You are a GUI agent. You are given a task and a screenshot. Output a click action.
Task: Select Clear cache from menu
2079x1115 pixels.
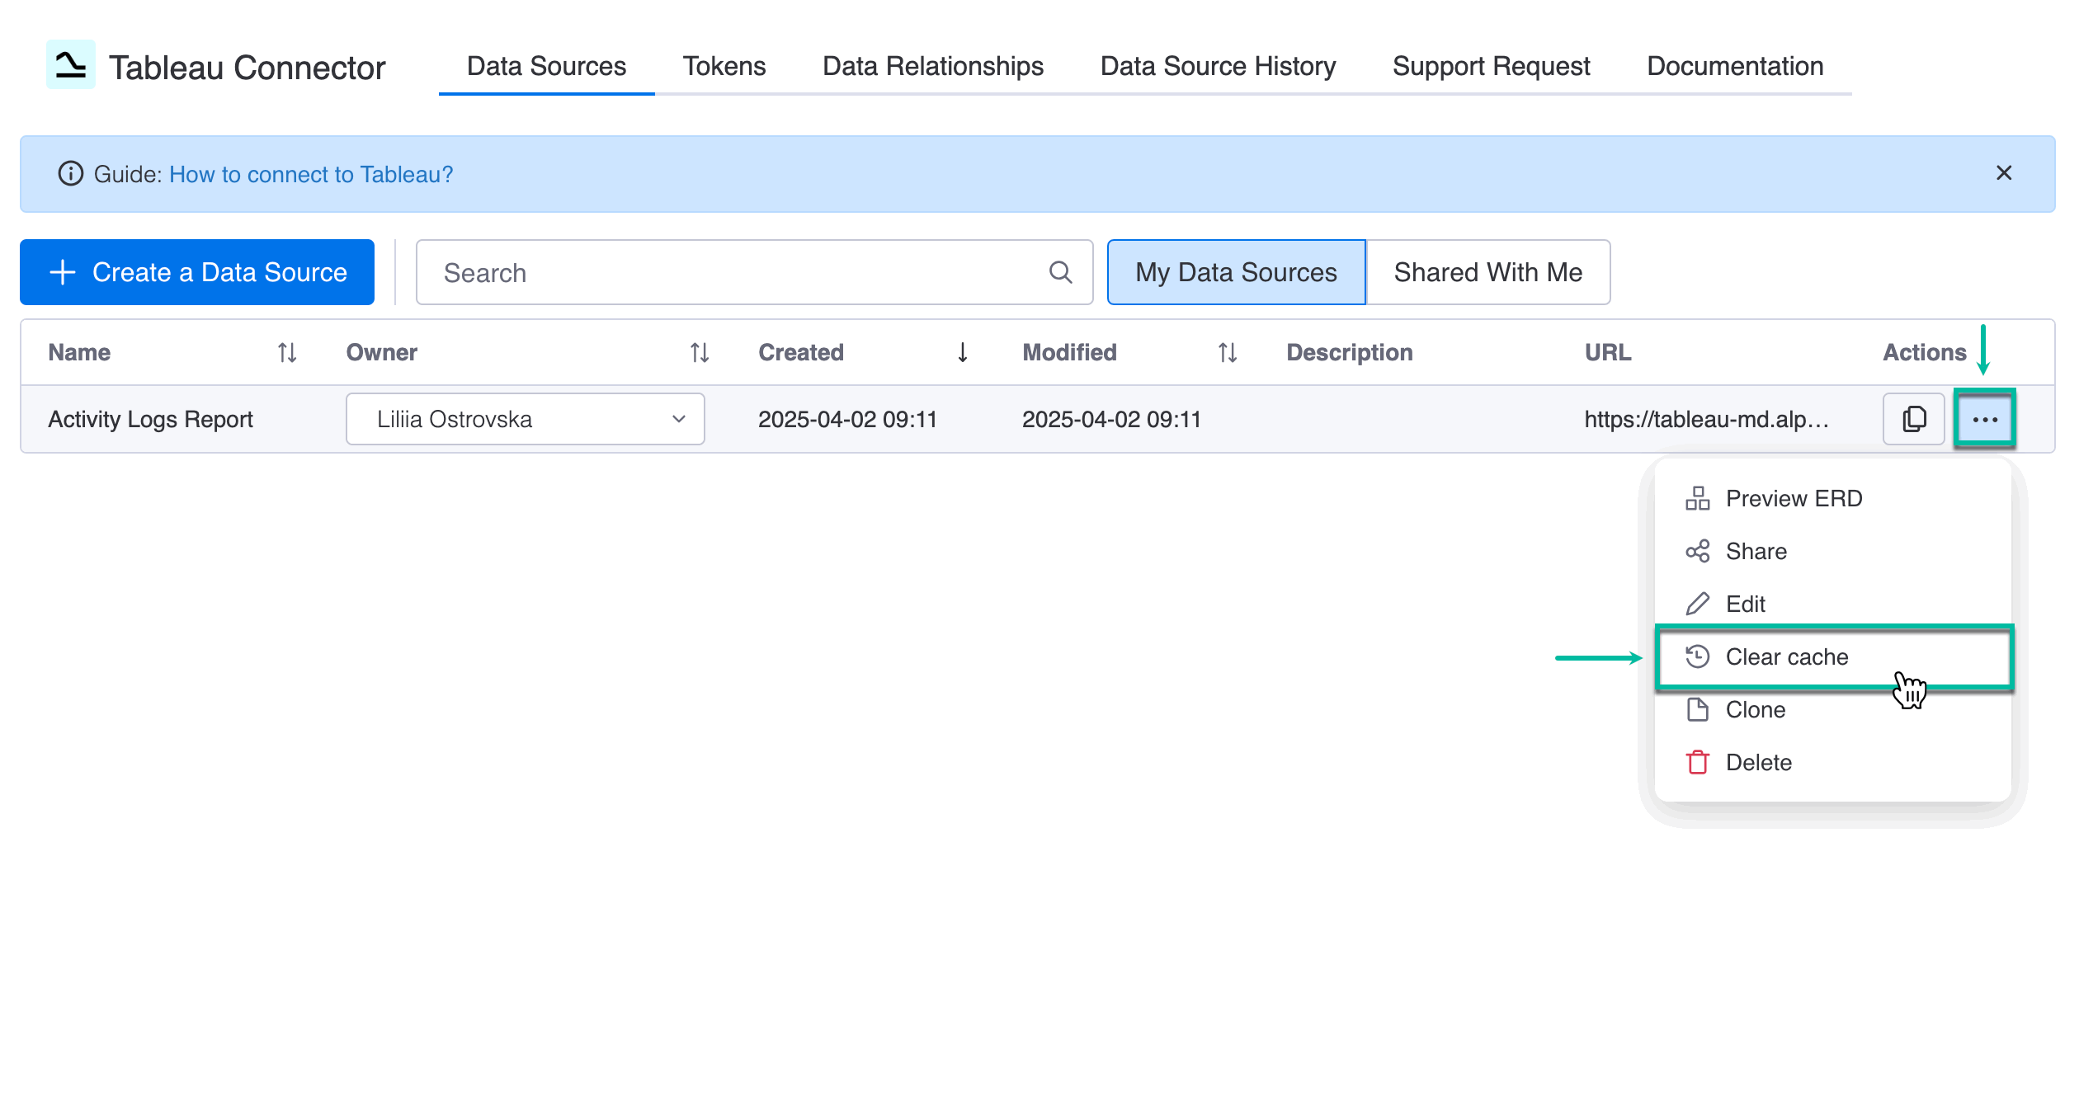(1786, 656)
